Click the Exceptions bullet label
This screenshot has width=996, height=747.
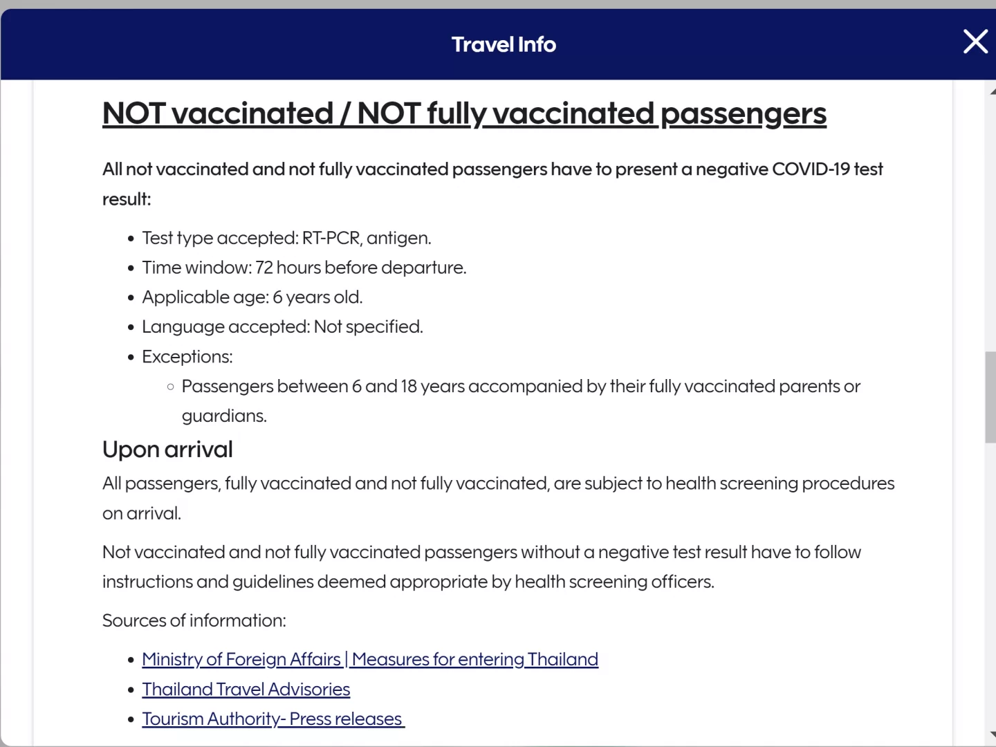point(187,357)
